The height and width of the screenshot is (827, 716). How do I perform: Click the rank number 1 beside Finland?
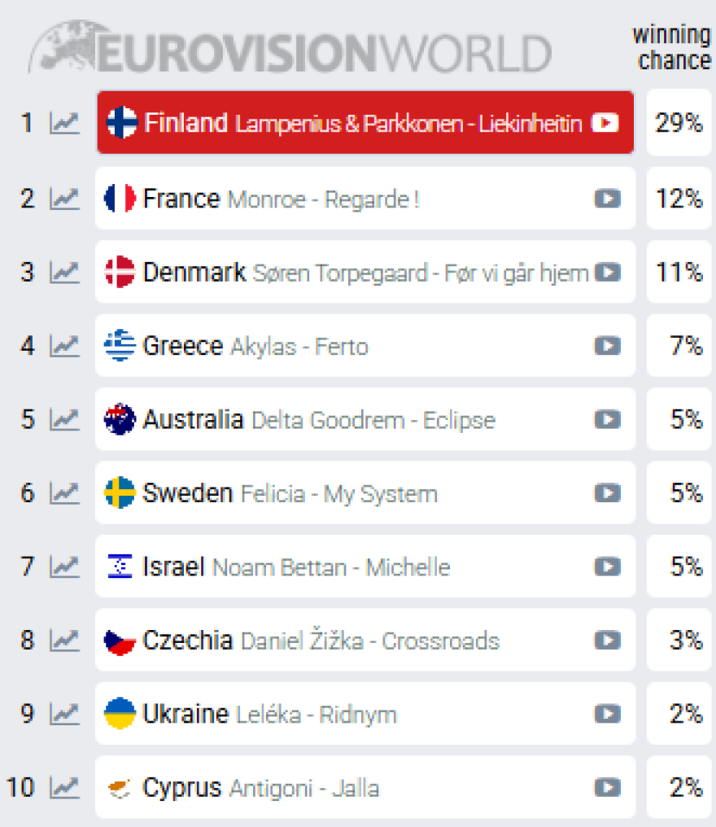[x=27, y=123]
